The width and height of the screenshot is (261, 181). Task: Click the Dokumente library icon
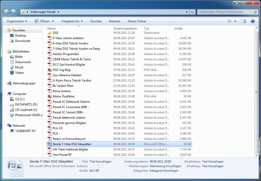point(12,62)
